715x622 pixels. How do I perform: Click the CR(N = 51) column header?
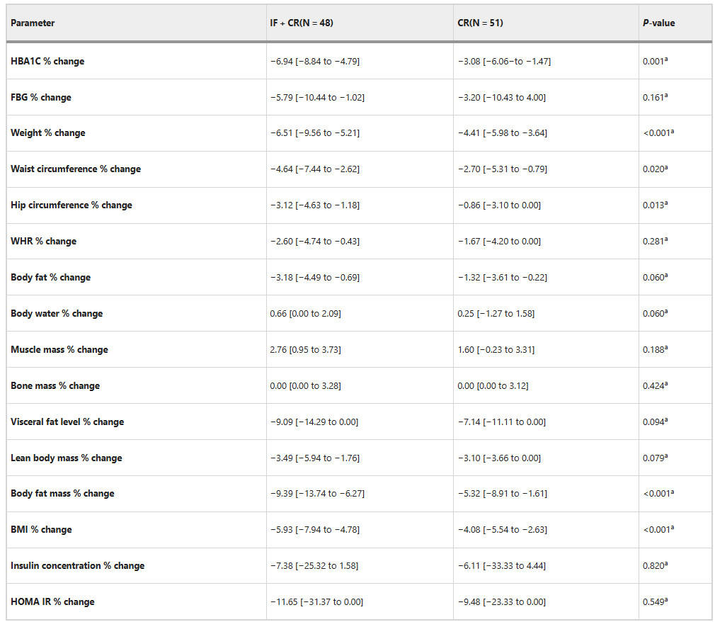pos(480,23)
